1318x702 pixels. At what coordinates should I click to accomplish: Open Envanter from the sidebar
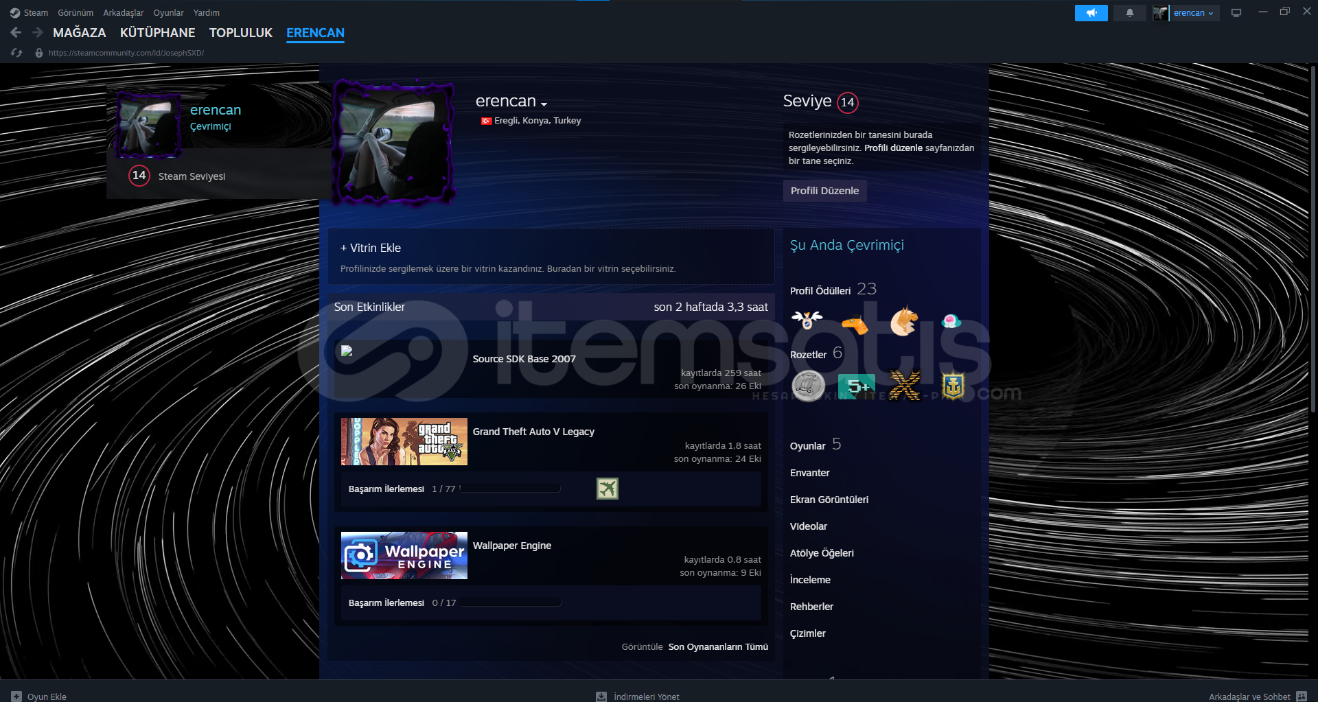pos(810,472)
